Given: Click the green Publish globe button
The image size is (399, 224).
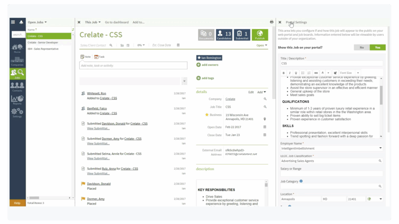Looking at the screenshot, I should pos(260,35).
